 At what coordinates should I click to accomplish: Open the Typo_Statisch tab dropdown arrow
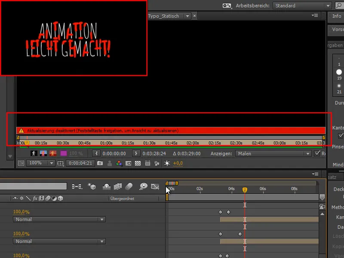coord(187,16)
